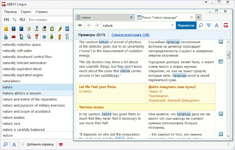Viewport: 235px width, 150px height.
Task: Toggle the yellow book dictionary button
Action: tap(6, 29)
